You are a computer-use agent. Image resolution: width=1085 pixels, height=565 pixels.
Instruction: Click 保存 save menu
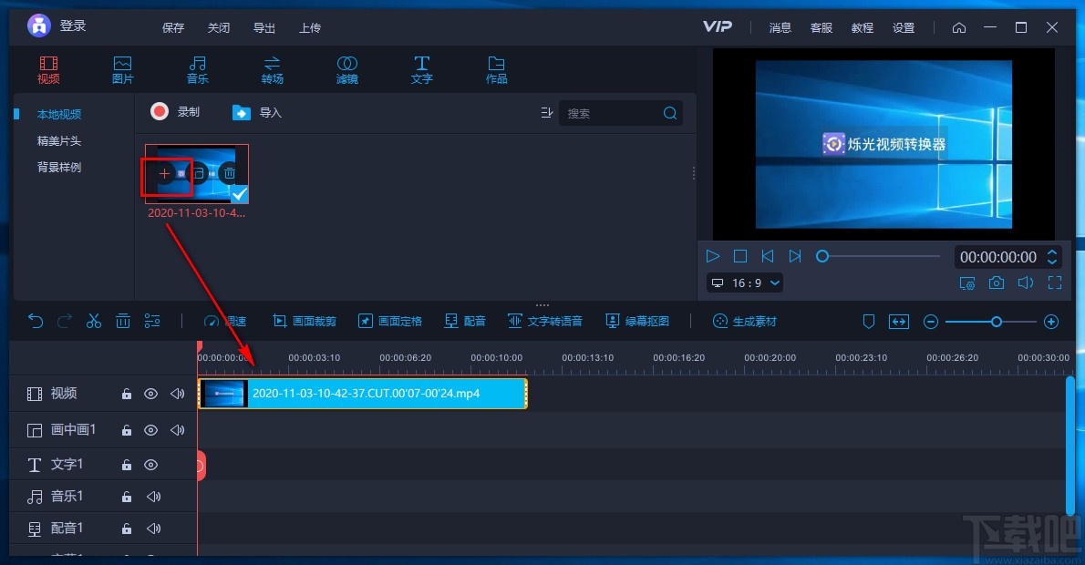173,27
